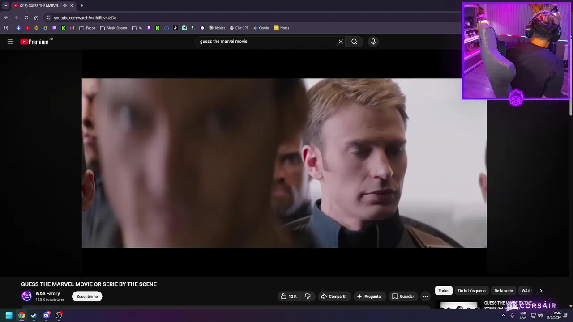Open the TikTok bookmark icon
Screen dimensions: 573x322
[175, 28]
